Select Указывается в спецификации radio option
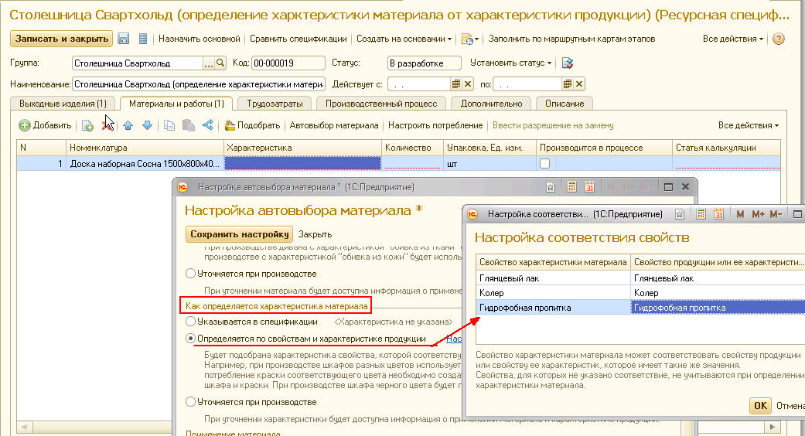 [190, 322]
